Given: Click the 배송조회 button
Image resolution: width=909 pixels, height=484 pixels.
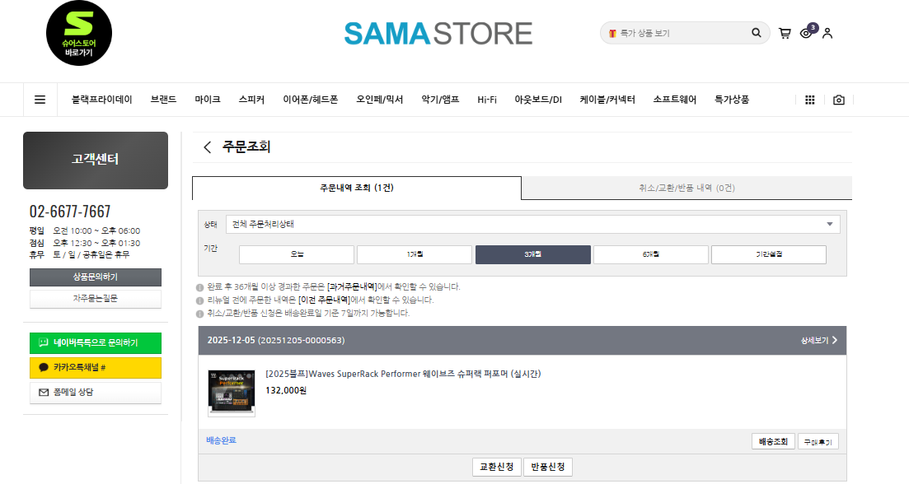Looking at the screenshot, I should click(773, 442).
